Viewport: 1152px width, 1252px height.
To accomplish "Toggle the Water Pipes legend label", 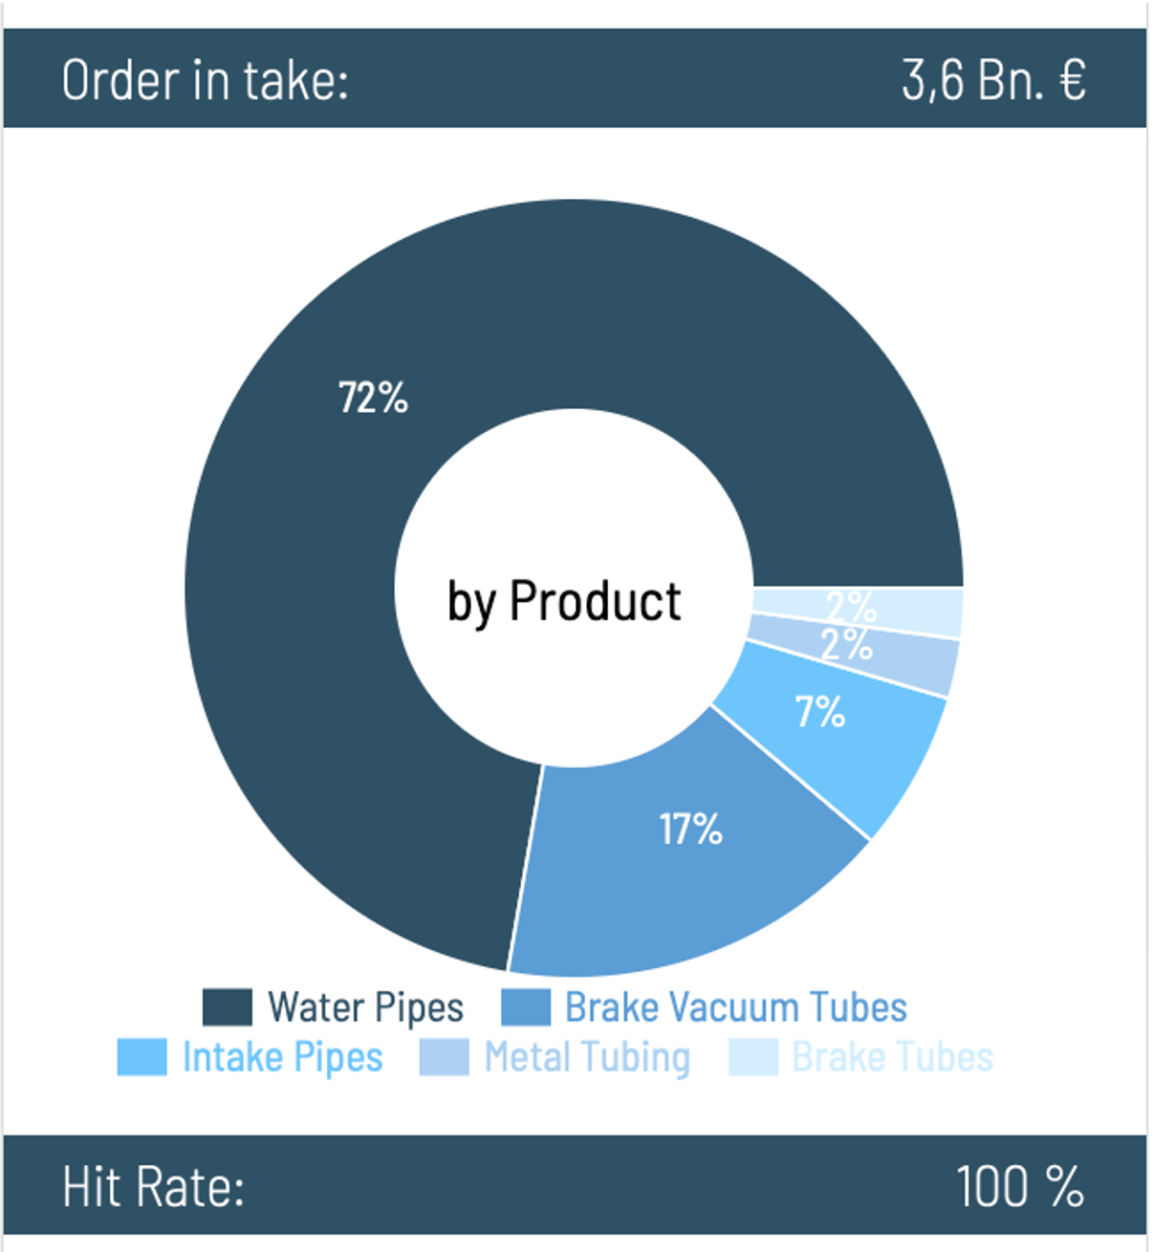I will [x=366, y=1008].
